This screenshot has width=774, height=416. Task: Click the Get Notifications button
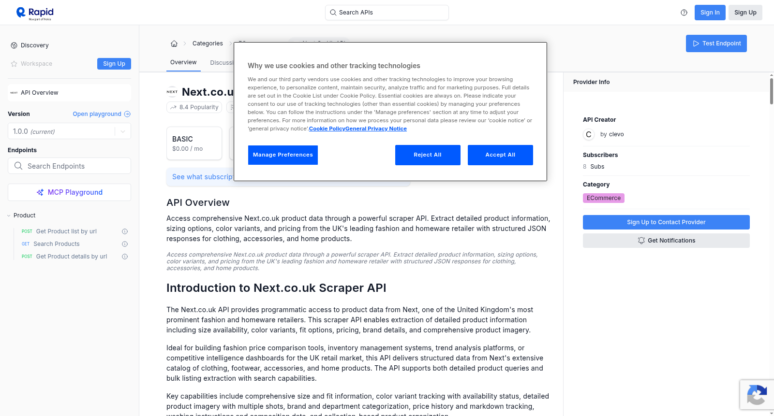point(666,241)
